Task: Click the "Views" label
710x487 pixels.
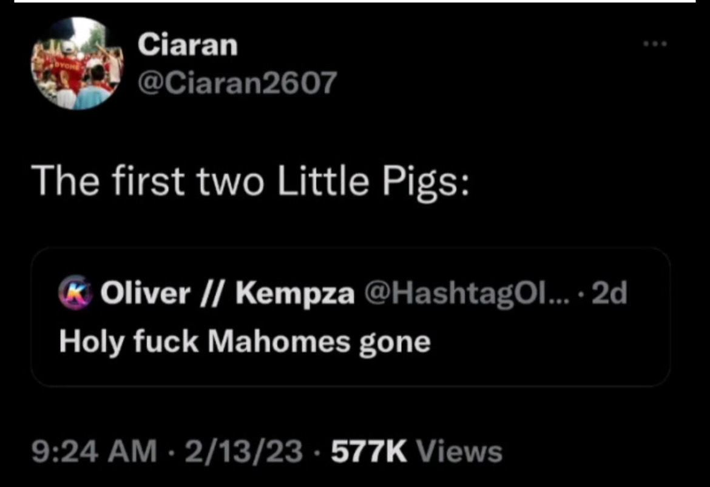Action: (460, 452)
